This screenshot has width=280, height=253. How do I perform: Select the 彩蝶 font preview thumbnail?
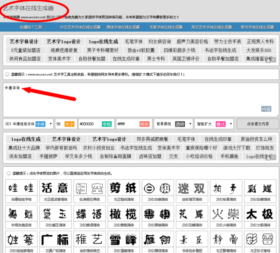pos(260,191)
